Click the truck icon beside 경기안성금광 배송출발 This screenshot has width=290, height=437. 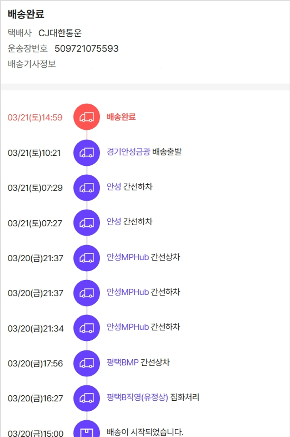pyautogui.click(x=87, y=153)
